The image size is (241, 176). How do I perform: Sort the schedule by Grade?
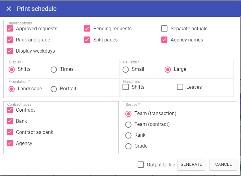point(128,146)
